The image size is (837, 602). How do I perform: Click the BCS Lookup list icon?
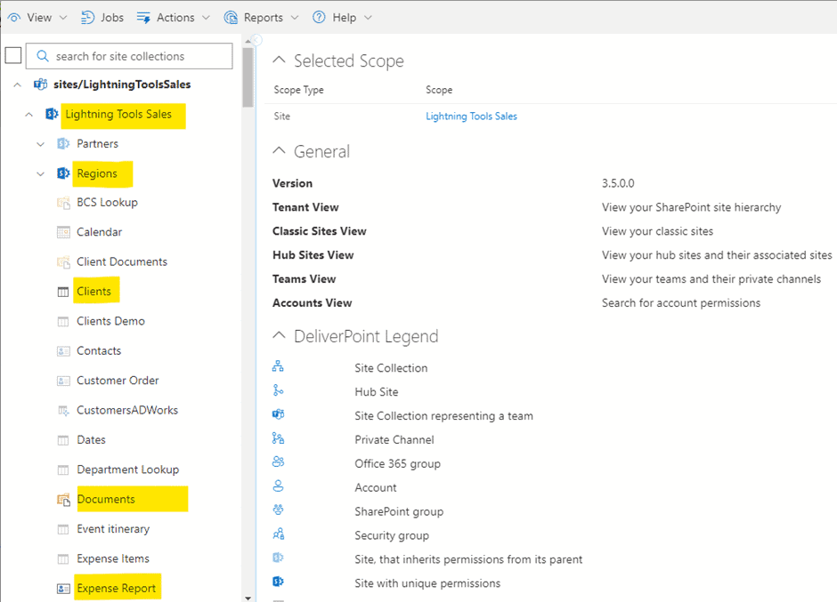[63, 203]
